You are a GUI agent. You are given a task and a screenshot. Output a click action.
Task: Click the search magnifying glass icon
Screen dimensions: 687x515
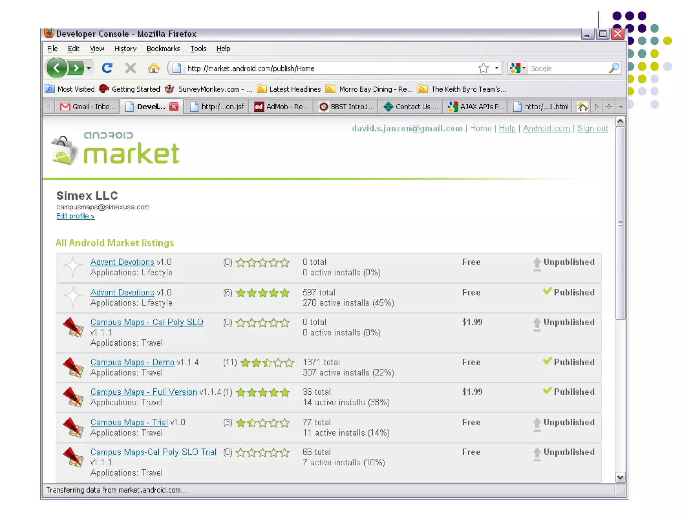click(614, 68)
